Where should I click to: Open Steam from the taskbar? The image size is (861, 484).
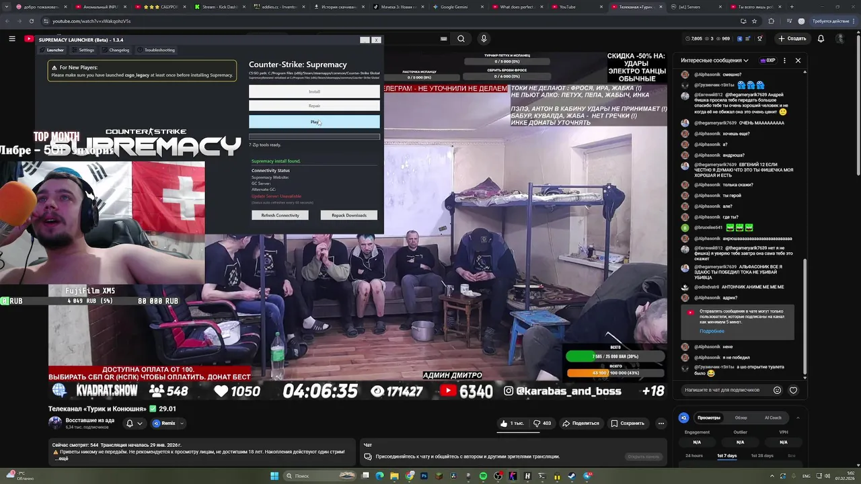[x=572, y=476]
